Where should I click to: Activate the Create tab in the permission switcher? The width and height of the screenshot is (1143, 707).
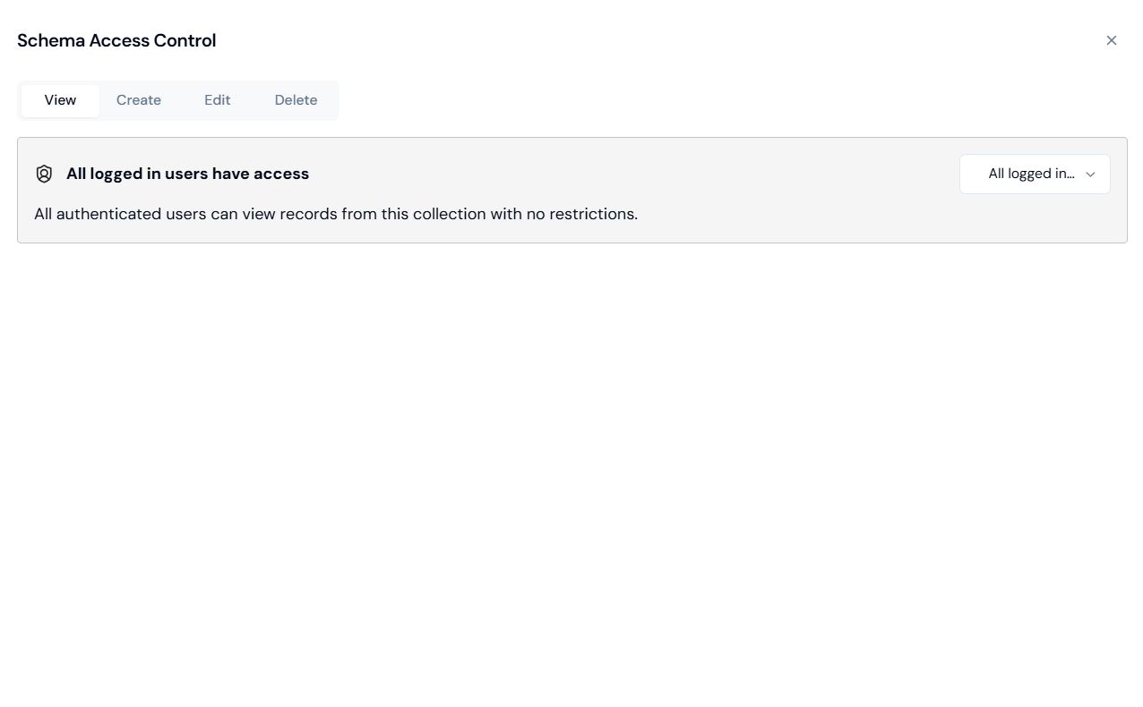tap(139, 100)
